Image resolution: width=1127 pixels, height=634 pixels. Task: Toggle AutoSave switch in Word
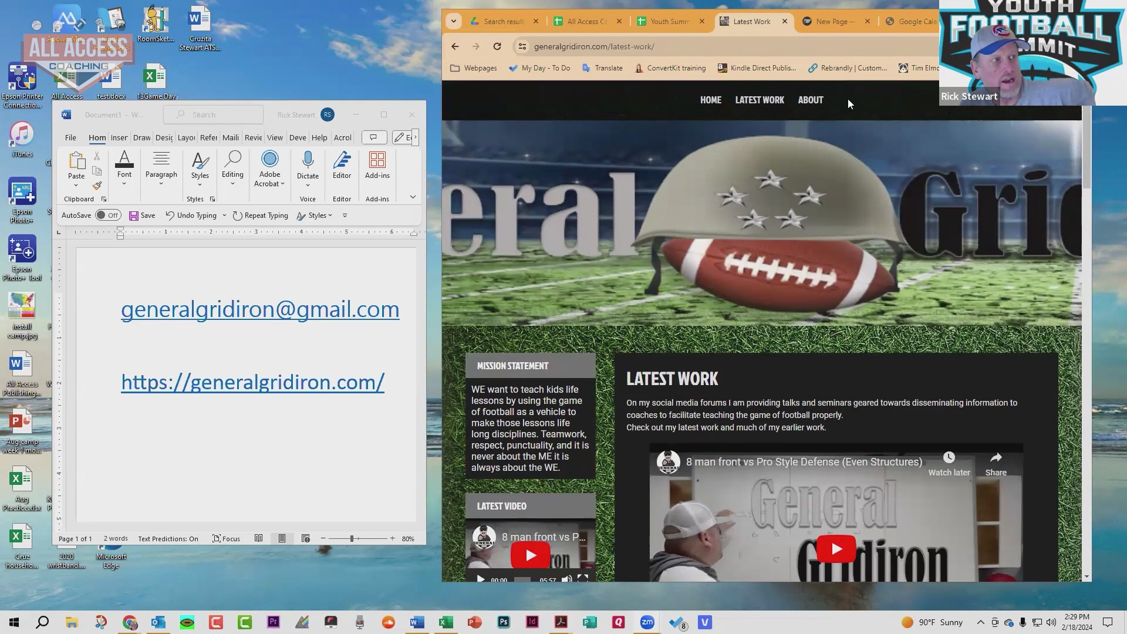(108, 215)
